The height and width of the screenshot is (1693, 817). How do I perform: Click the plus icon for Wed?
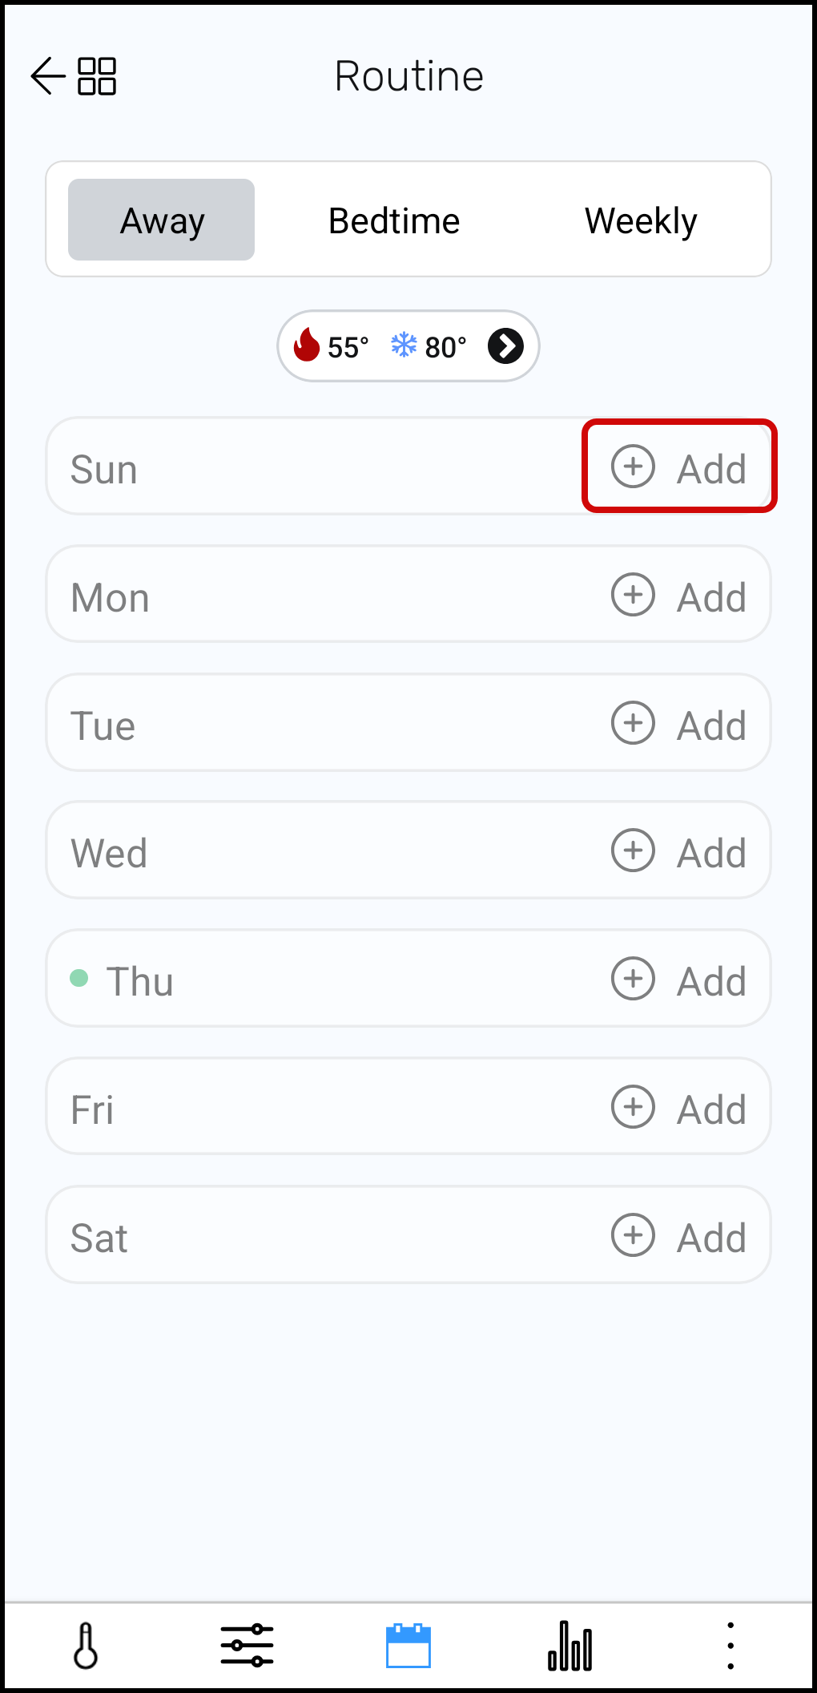(x=634, y=851)
